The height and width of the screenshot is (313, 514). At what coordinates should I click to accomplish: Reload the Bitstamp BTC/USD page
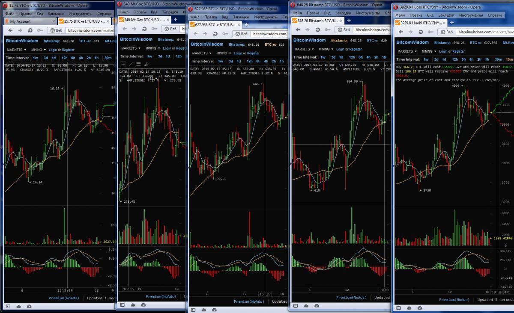pyautogui.click(x=317, y=30)
